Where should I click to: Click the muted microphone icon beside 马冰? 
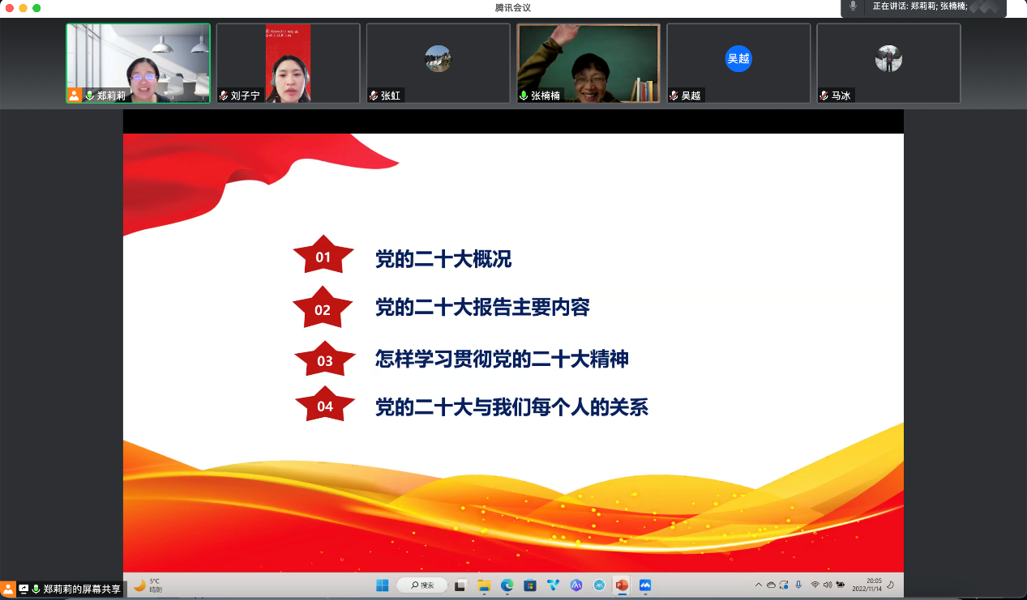click(x=824, y=96)
